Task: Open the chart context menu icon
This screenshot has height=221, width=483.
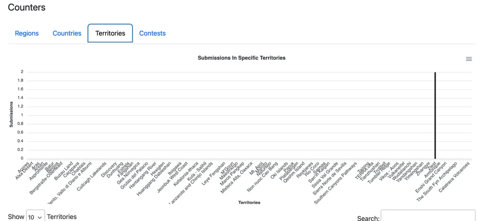Action: click(468, 59)
